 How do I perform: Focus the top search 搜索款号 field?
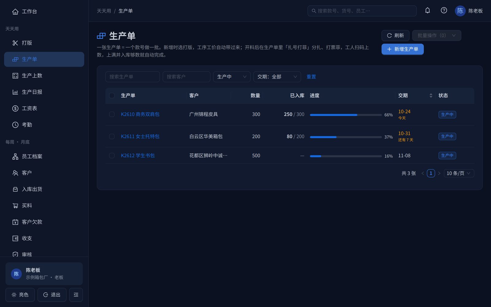pyautogui.click(x=362, y=11)
